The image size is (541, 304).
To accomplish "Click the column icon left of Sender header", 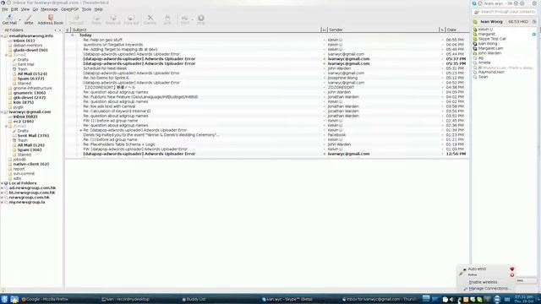I will (x=324, y=30).
